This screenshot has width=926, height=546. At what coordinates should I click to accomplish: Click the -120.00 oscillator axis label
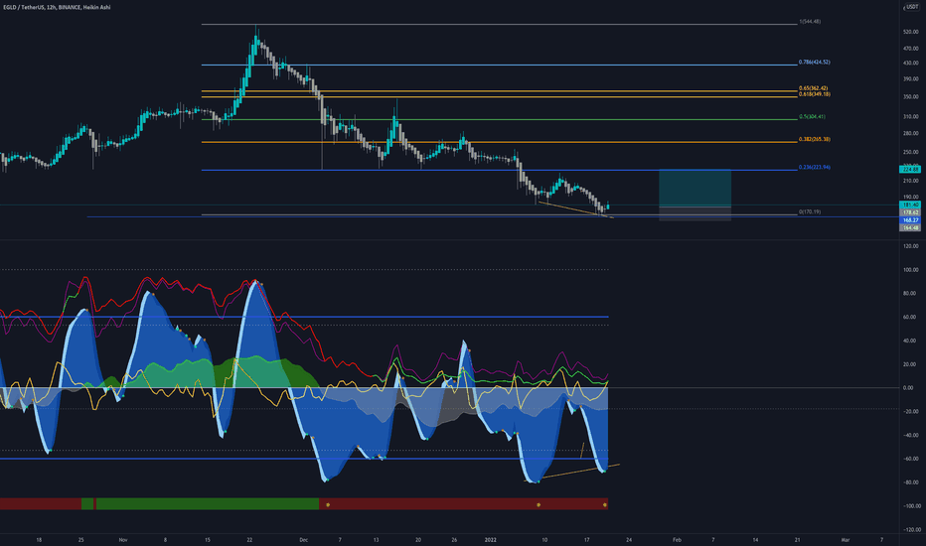point(911,529)
